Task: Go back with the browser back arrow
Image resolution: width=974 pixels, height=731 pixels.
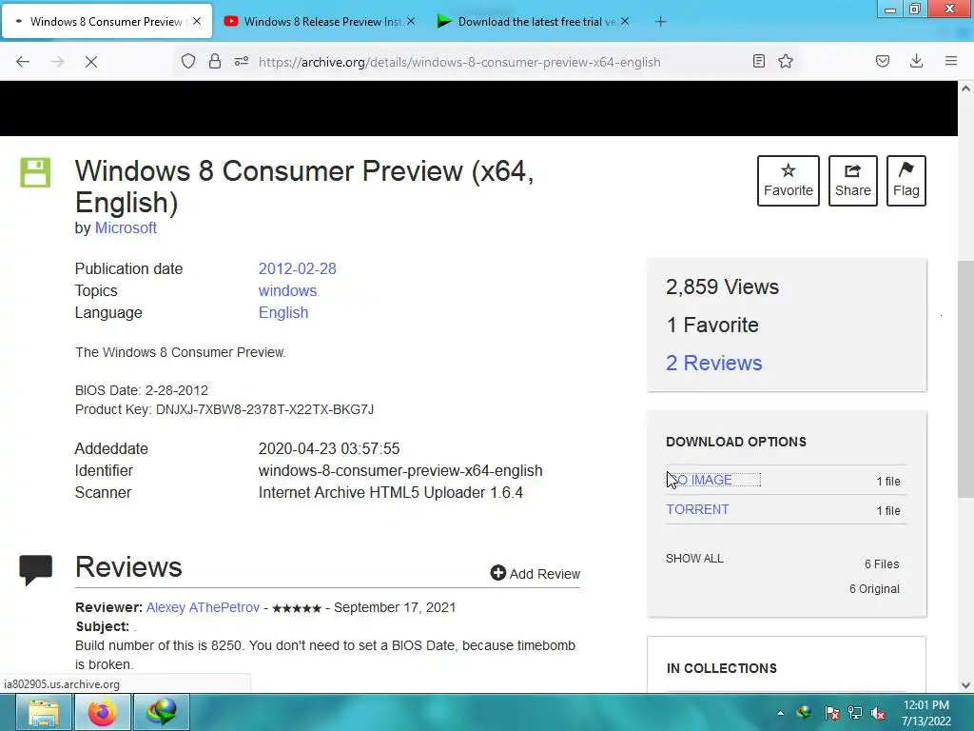Action: tap(23, 62)
